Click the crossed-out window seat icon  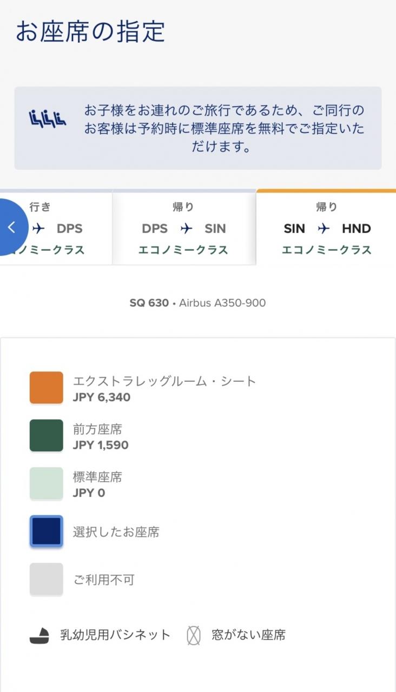click(x=194, y=635)
